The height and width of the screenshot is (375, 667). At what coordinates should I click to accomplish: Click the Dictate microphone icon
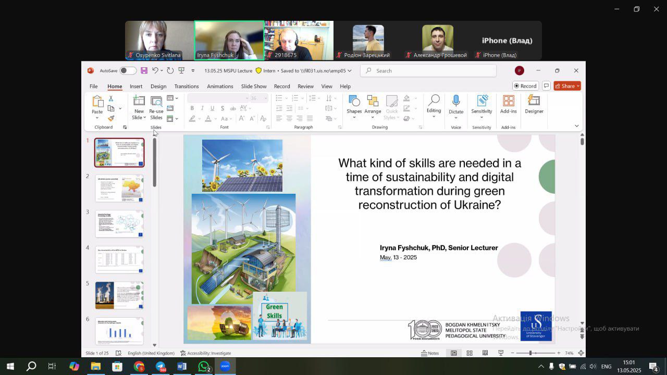pyautogui.click(x=456, y=101)
